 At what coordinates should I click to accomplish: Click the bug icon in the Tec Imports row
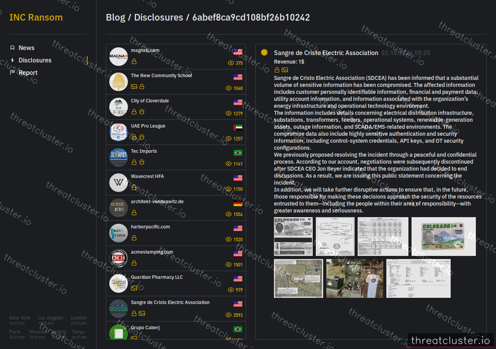coord(142,162)
